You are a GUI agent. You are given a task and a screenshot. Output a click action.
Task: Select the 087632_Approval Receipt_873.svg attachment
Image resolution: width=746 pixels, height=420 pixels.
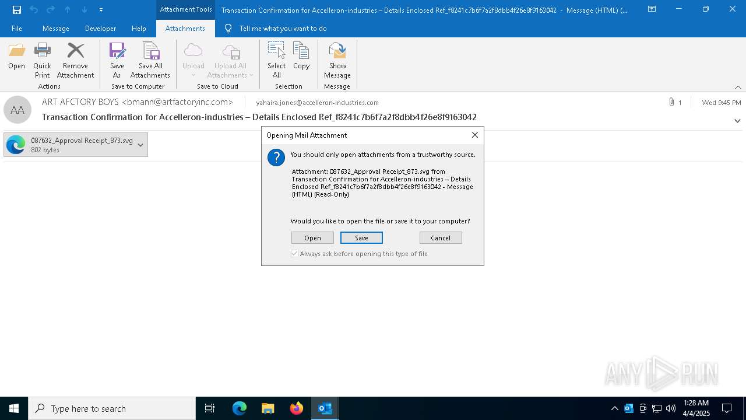(76, 145)
